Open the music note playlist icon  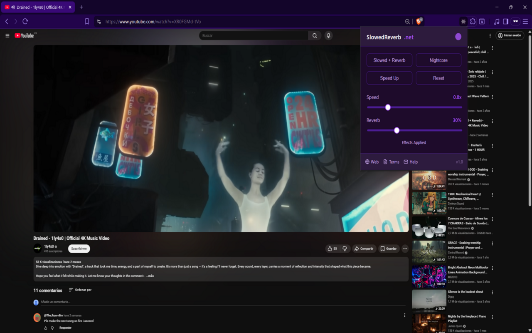(497, 21)
